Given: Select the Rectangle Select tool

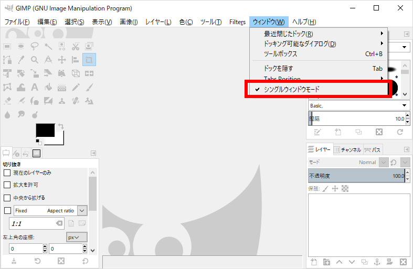Looking at the screenshot, I should (x=7, y=47).
